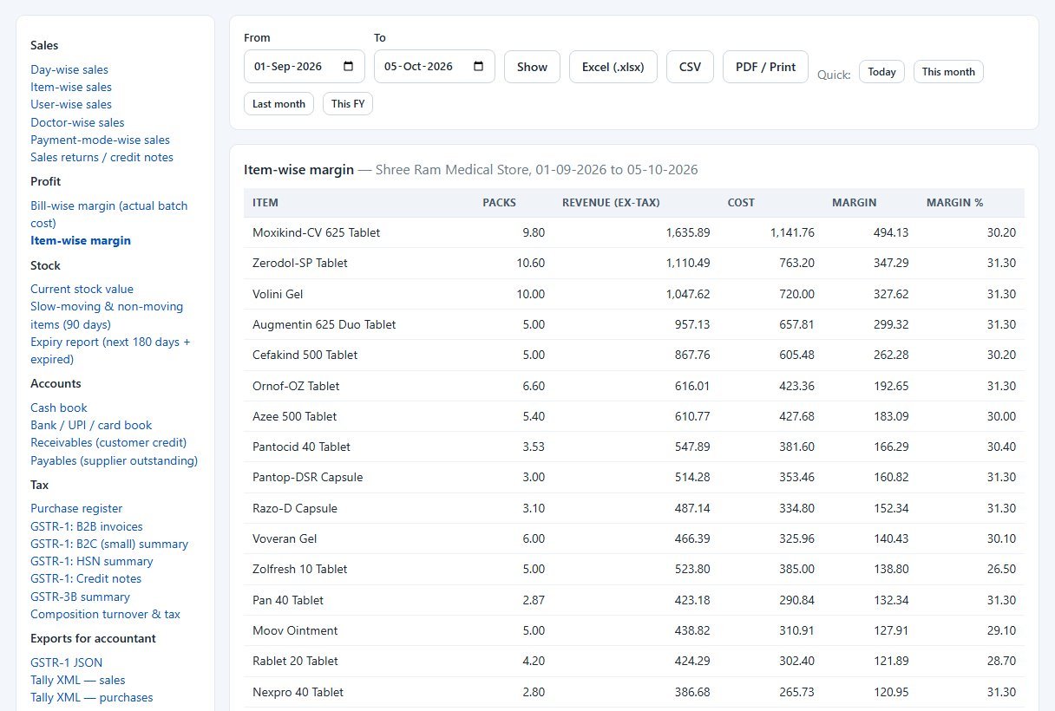
Task: Open Composition turnover & tax
Action: [105, 614]
